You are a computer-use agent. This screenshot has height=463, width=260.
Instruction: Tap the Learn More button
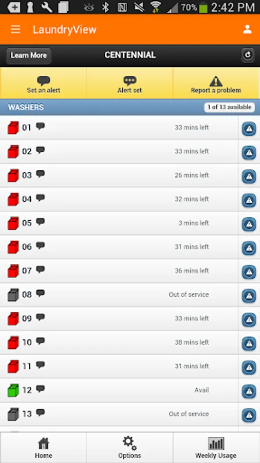click(29, 56)
